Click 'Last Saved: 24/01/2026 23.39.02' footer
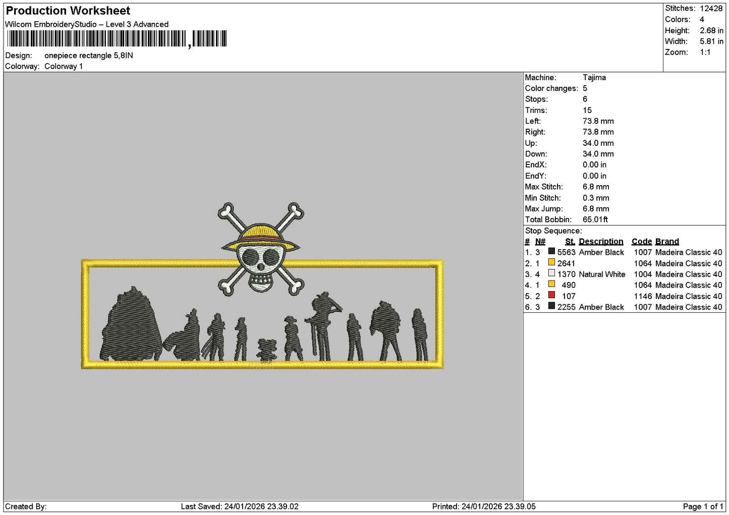 click(240, 506)
